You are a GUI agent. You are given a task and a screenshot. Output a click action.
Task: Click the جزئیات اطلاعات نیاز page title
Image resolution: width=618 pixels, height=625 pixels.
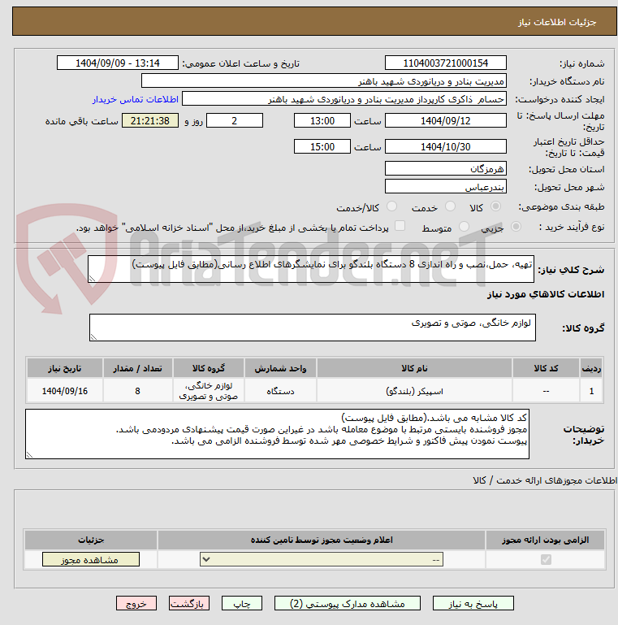click(556, 22)
